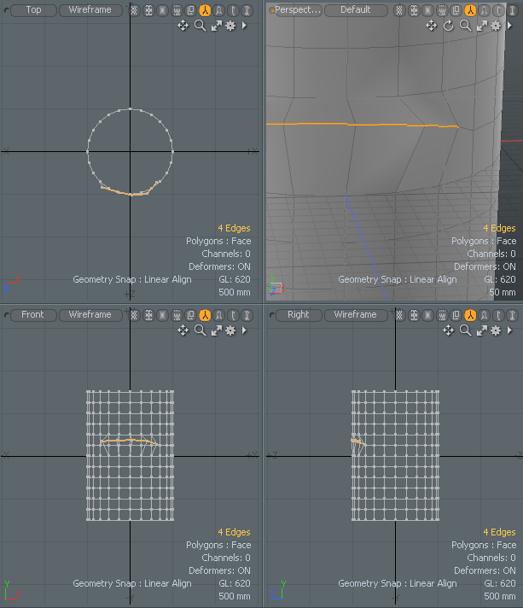The height and width of the screenshot is (608, 523).
Task: Open viewport settings gear in Top viewport
Action: tap(230, 26)
